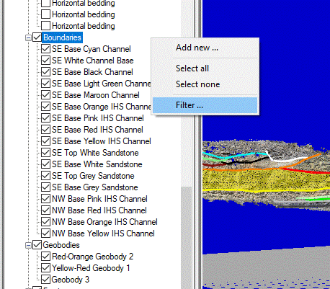Screen dimensions: 330x289
Task: Collapse the Geobodies tree node
Action: click(28, 245)
